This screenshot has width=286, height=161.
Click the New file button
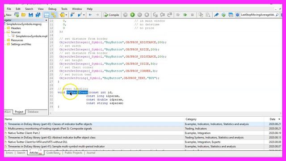coord(8,15)
